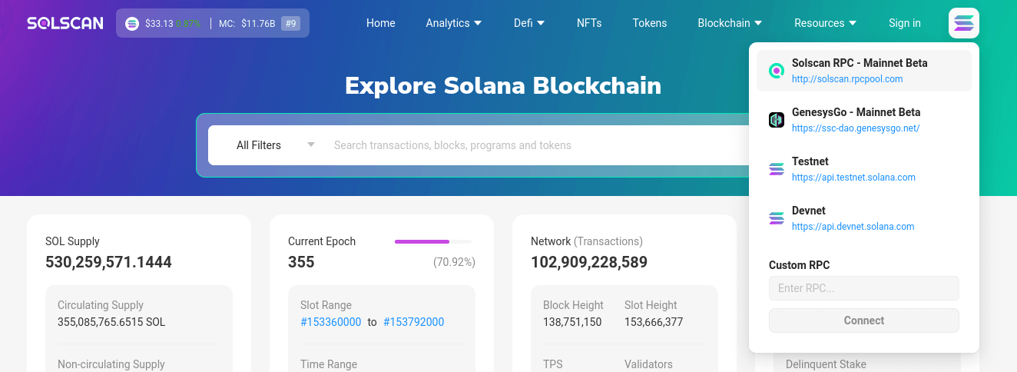Click the Non-circulating Supply label
The height and width of the screenshot is (372, 1017).
pyautogui.click(x=111, y=364)
